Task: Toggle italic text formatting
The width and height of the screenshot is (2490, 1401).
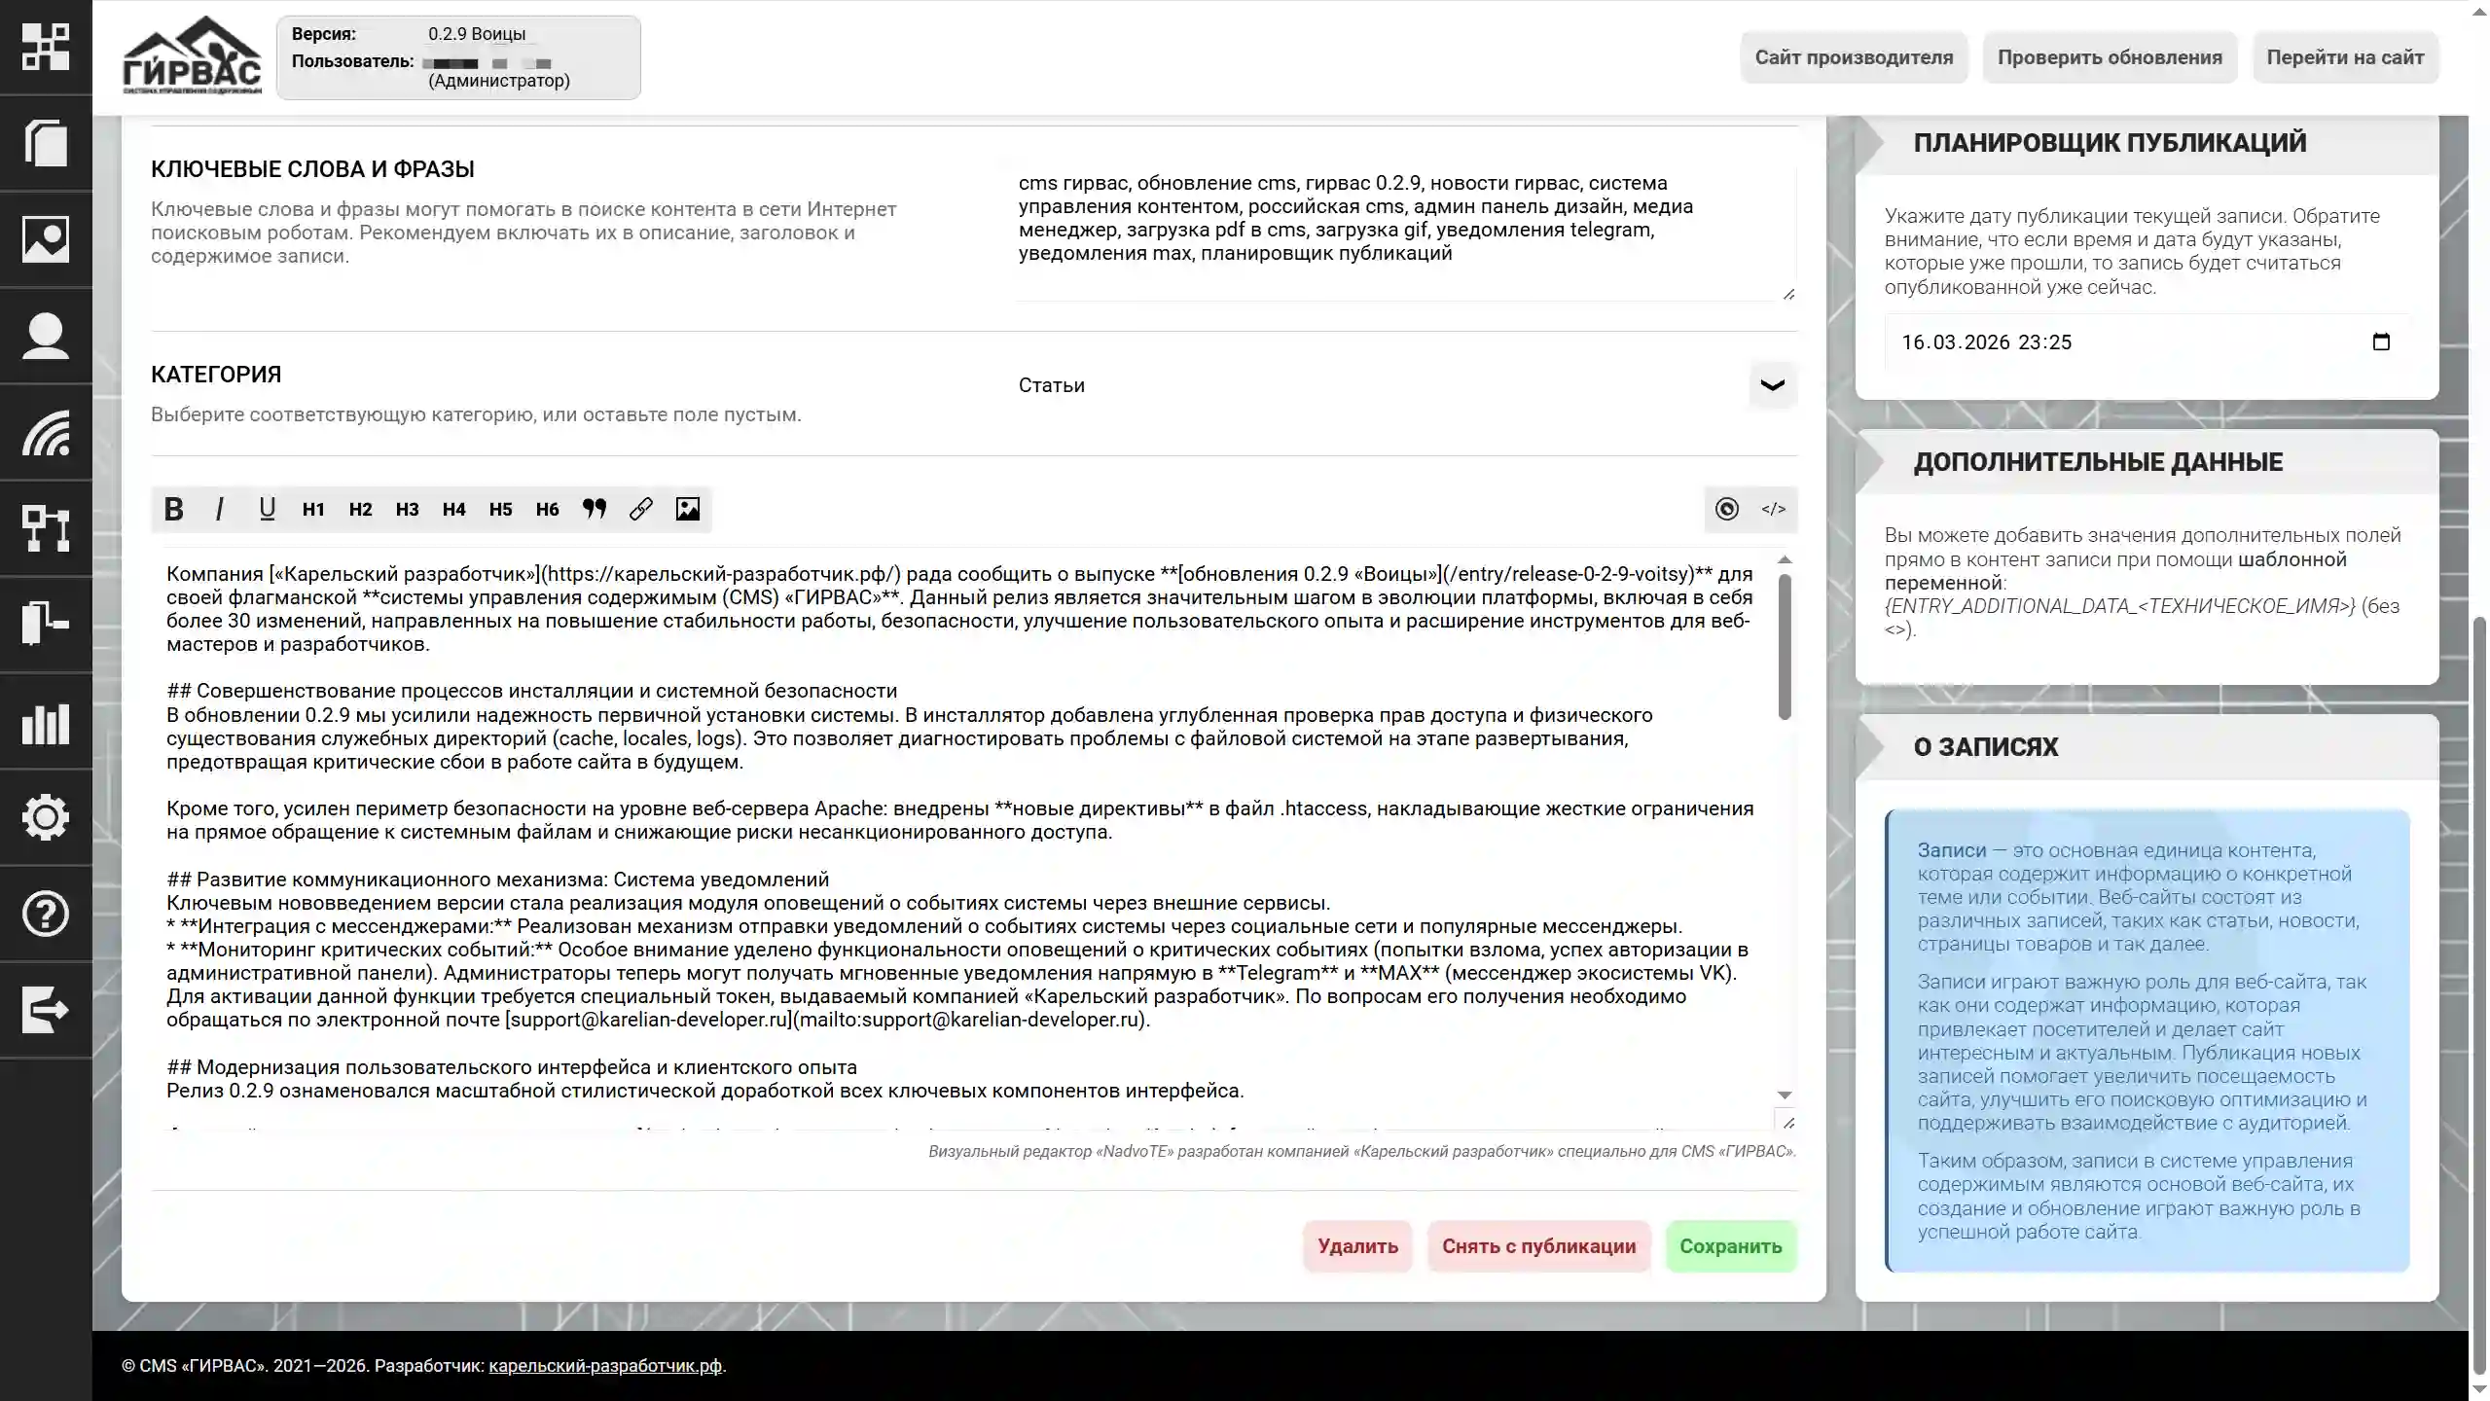Action: (x=219, y=509)
